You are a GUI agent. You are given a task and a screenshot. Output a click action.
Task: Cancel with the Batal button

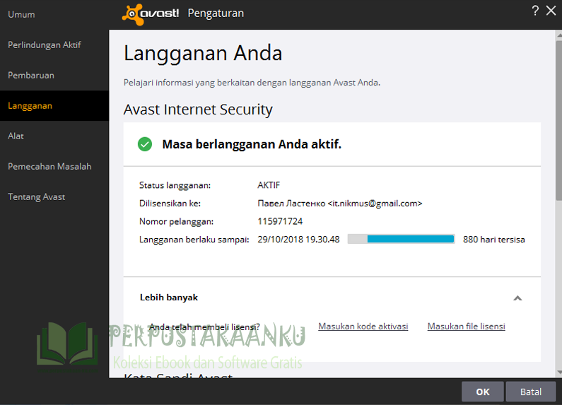[531, 392]
